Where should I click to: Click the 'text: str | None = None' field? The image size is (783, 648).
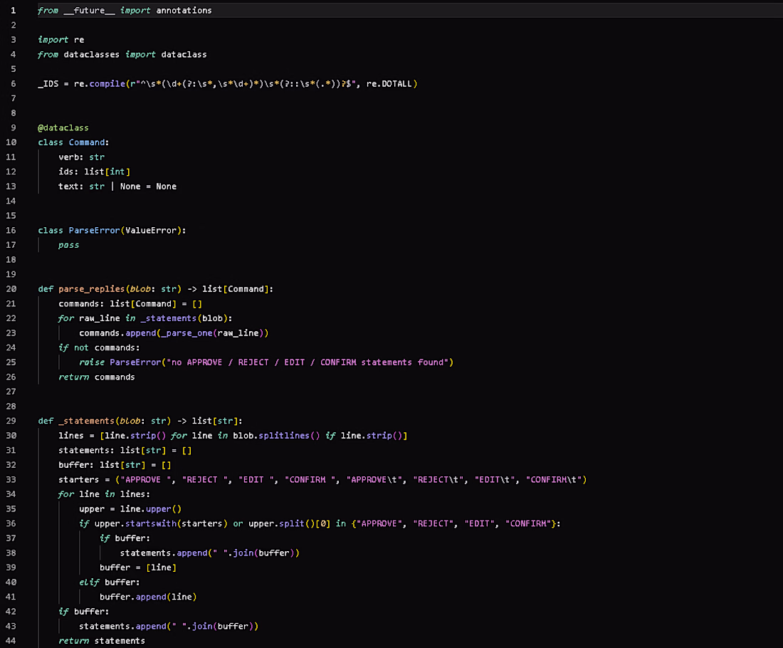pos(117,187)
